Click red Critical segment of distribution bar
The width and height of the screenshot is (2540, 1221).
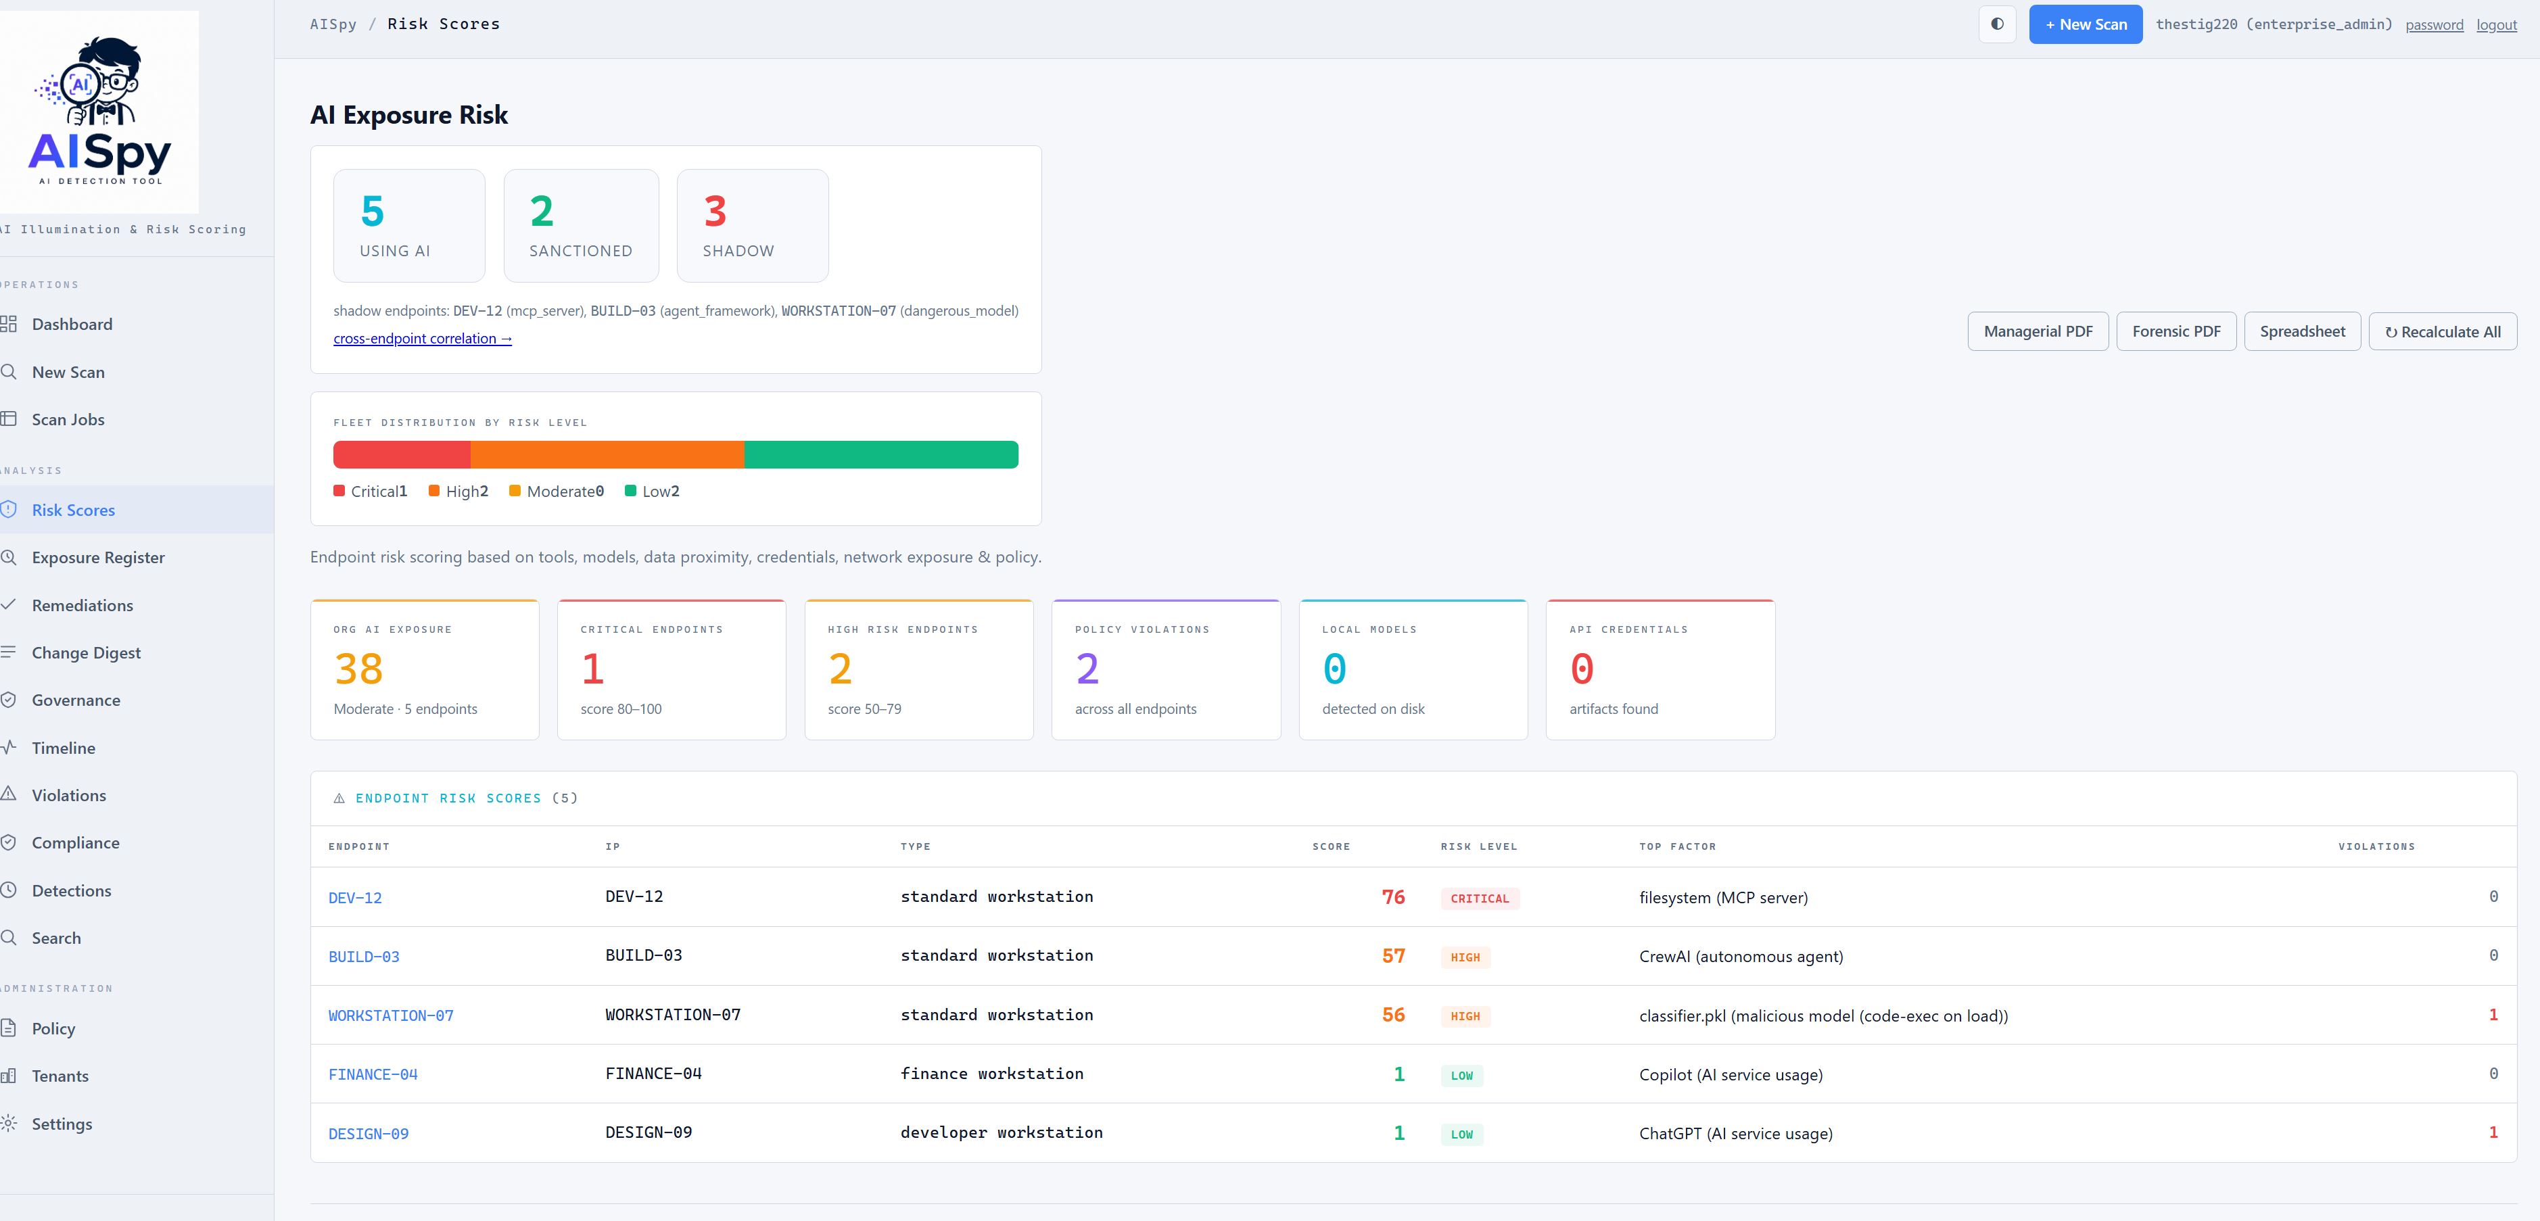coord(401,454)
